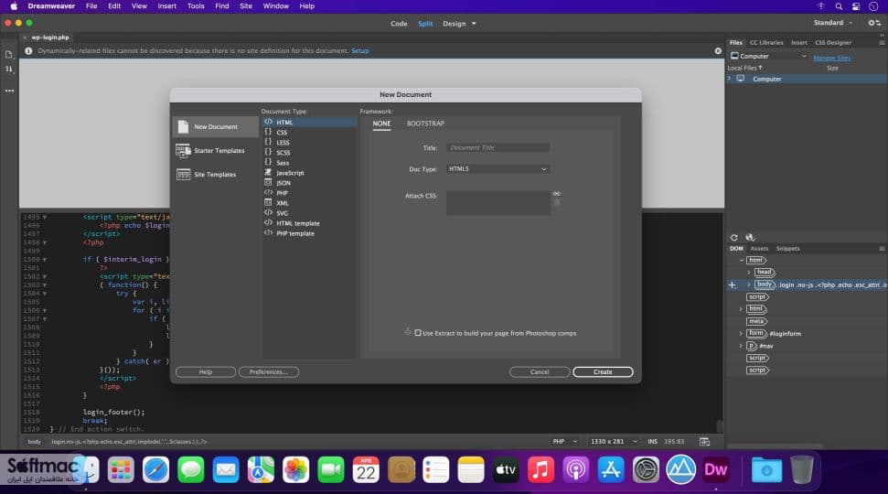Open Safari from the Dock

point(155,469)
